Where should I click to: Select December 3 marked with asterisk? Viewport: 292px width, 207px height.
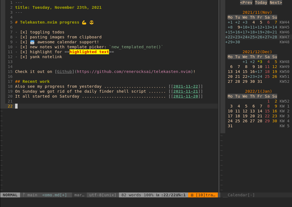[x=260, y=62]
